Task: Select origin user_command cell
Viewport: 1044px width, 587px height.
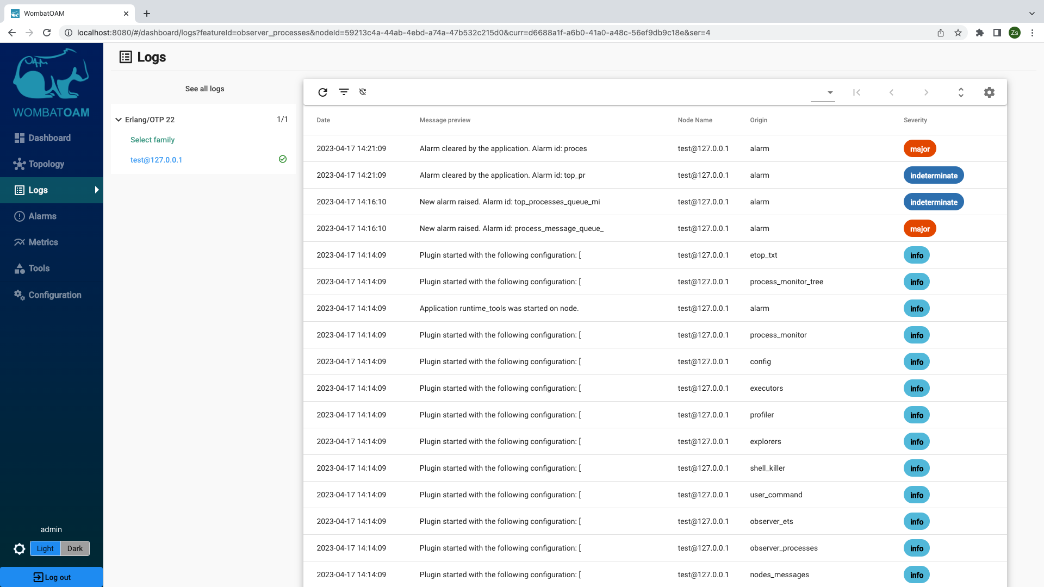Action: pyautogui.click(x=776, y=495)
